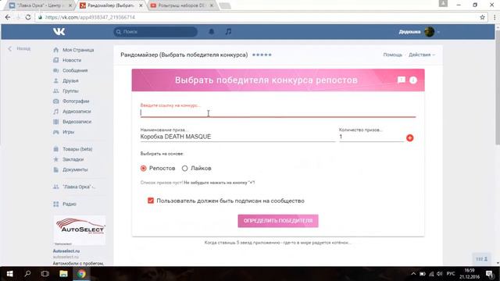The image size is (500, 281).
Task: Select the Репостов radio button
Action: (x=144, y=169)
